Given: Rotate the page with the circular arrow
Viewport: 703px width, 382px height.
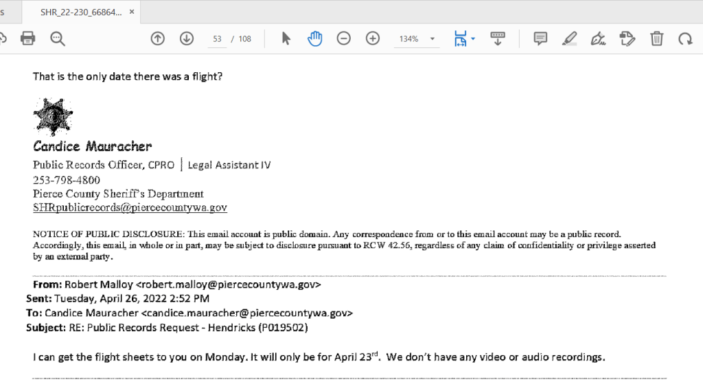Looking at the screenshot, I should click(x=685, y=38).
